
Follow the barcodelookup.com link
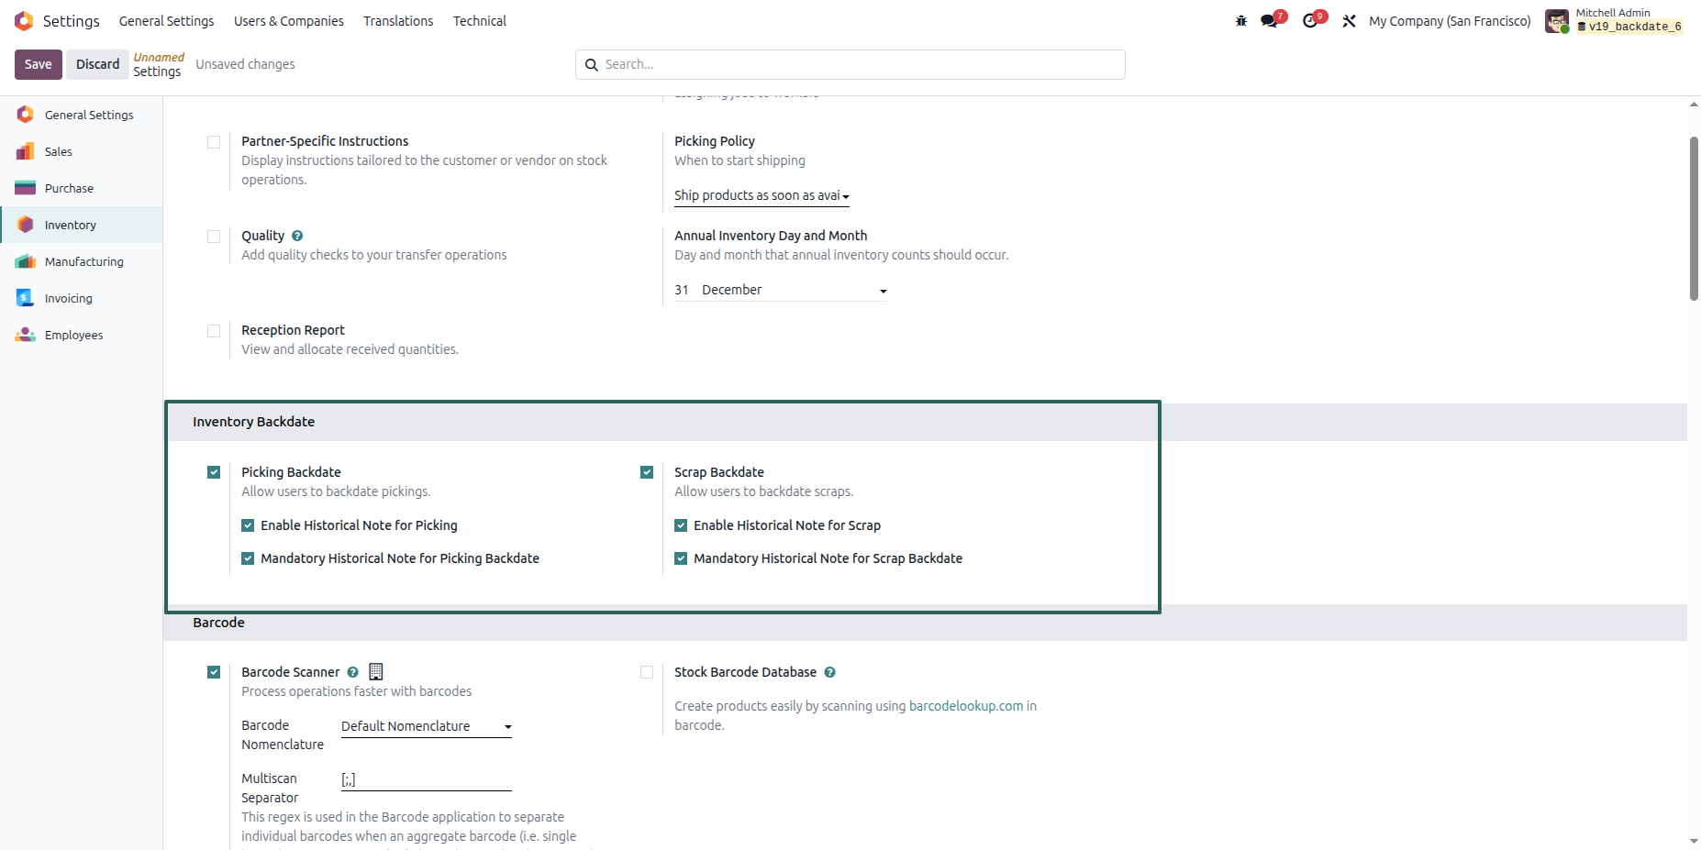[965, 706]
